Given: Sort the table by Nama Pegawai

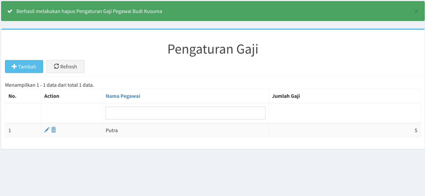Looking at the screenshot, I should pos(123,96).
